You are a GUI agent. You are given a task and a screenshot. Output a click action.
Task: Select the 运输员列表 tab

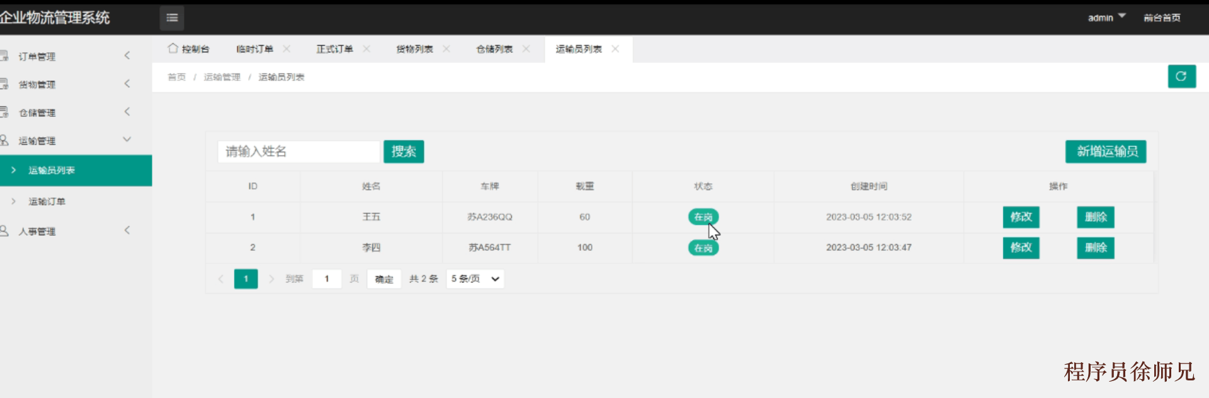[579, 49]
